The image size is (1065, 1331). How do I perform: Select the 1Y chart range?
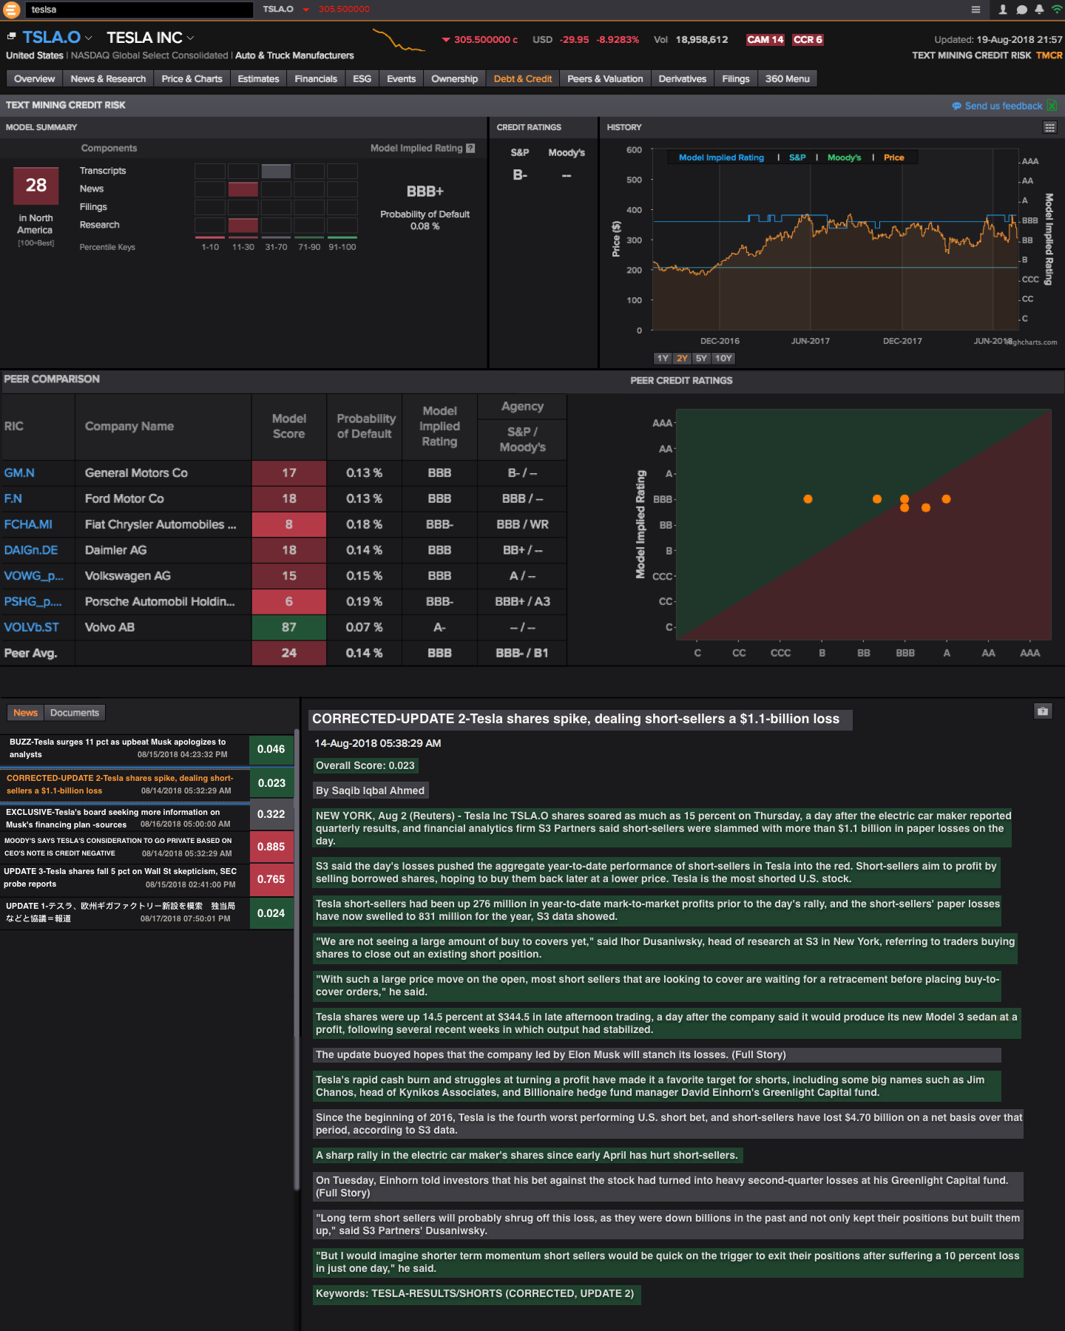(x=663, y=358)
